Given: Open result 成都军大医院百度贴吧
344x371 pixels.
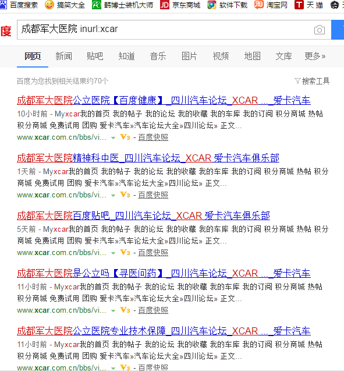Looking at the screenshot, I should coord(143,215).
